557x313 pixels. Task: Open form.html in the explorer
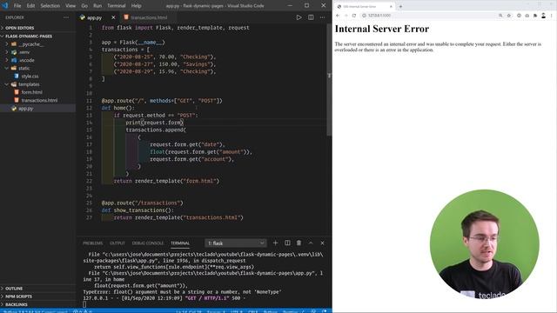click(31, 92)
